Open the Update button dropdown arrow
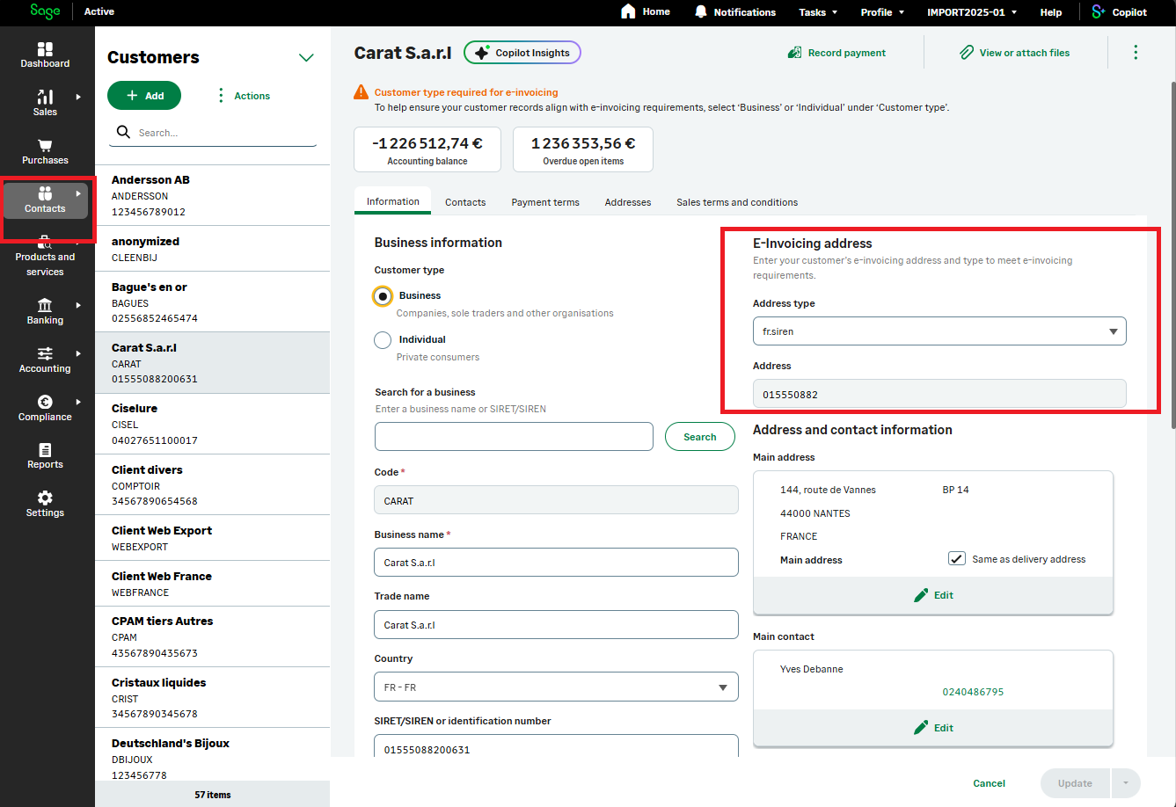This screenshot has height=807, width=1176. tap(1126, 783)
